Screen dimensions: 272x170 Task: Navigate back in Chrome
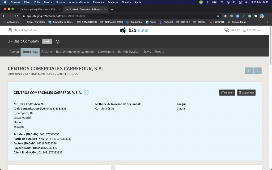click(4, 16)
